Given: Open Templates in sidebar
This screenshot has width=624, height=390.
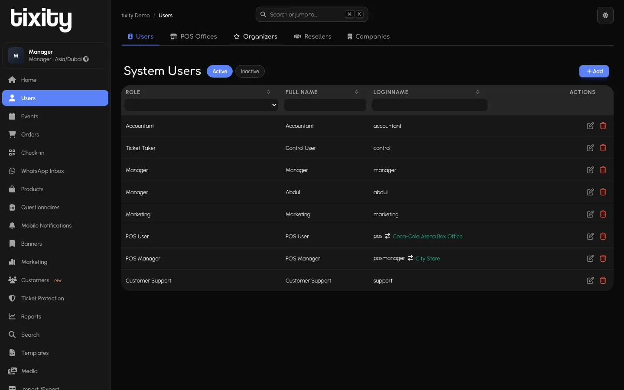Looking at the screenshot, I should [x=55, y=353].
